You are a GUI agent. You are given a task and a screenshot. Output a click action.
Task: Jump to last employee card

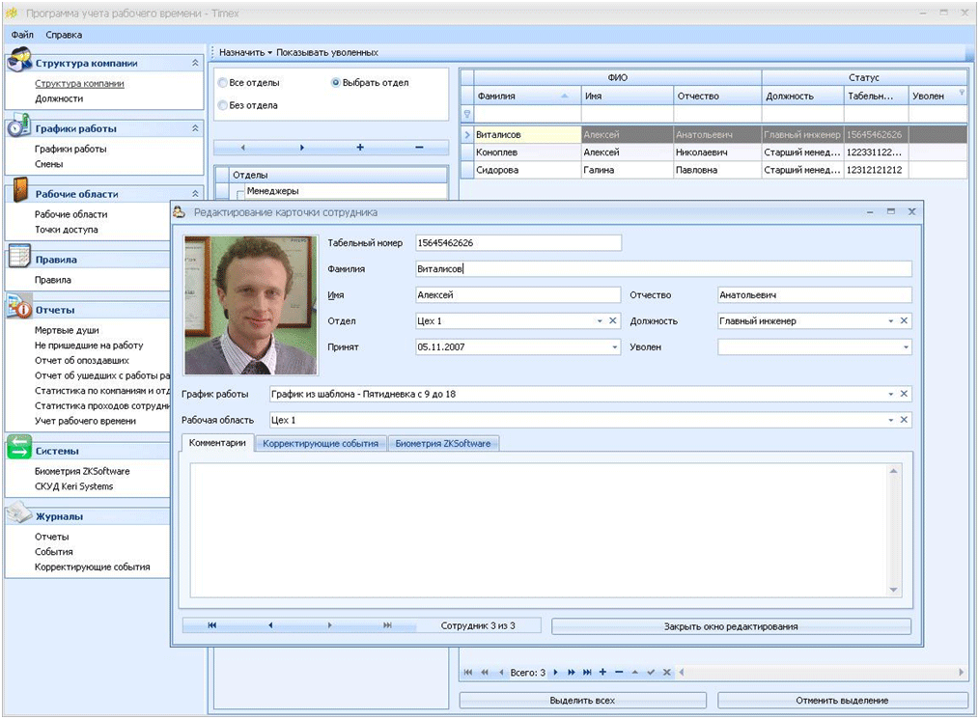coord(387,625)
